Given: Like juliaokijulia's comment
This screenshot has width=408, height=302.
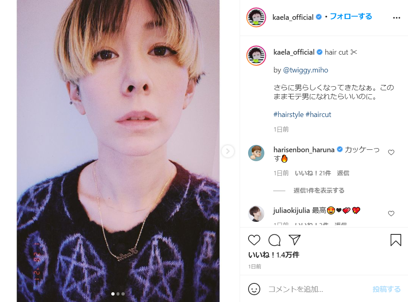Looking at the screenshot, I should pos(391,213).
